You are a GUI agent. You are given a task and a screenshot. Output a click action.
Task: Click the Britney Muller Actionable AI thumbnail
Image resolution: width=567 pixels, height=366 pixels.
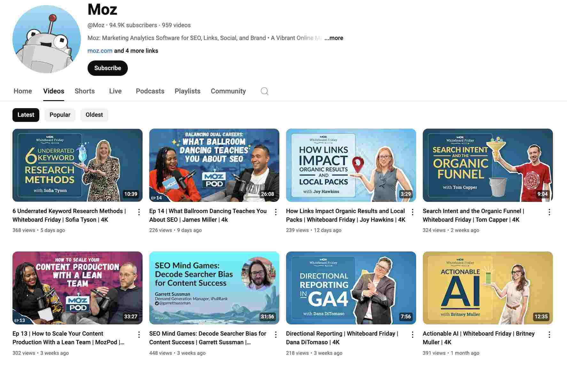tap(488, 288)
